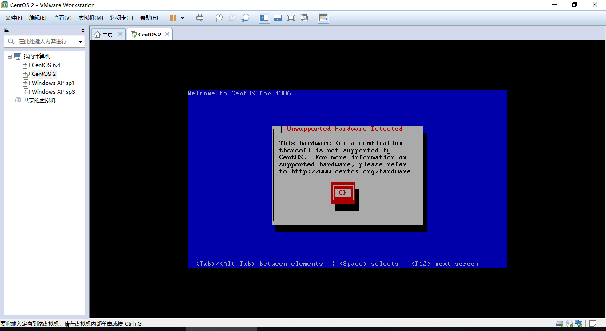The width and height of the screenshot is (606, 331).
Task: Click the Windows XP sp3 VM icon
Action: (x=26, y=92)
